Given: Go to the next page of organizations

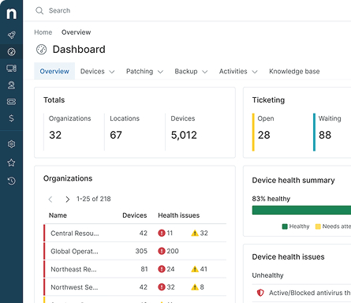Looking at the screenshot, I should (68, 200).
